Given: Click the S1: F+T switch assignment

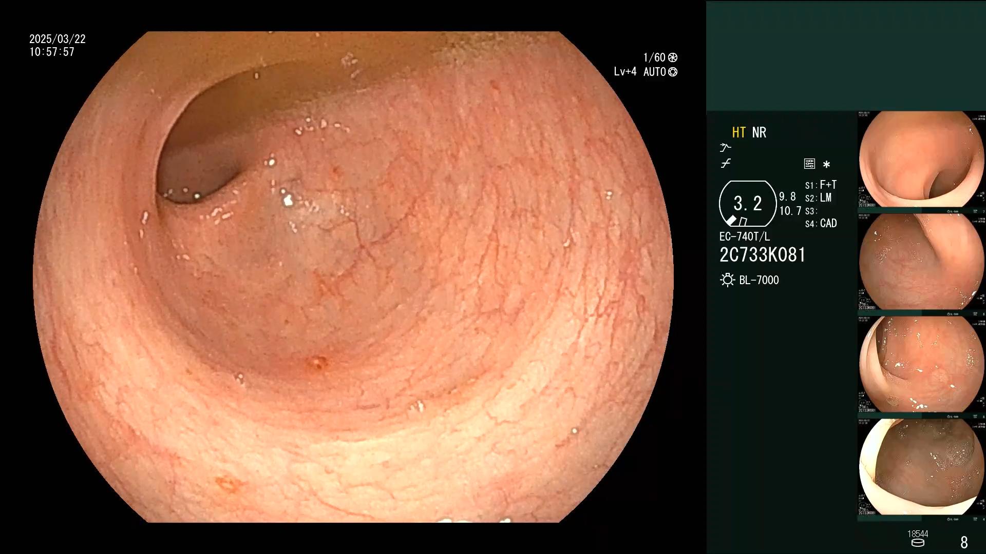Looking at the screenshot, I should (821, 185).
